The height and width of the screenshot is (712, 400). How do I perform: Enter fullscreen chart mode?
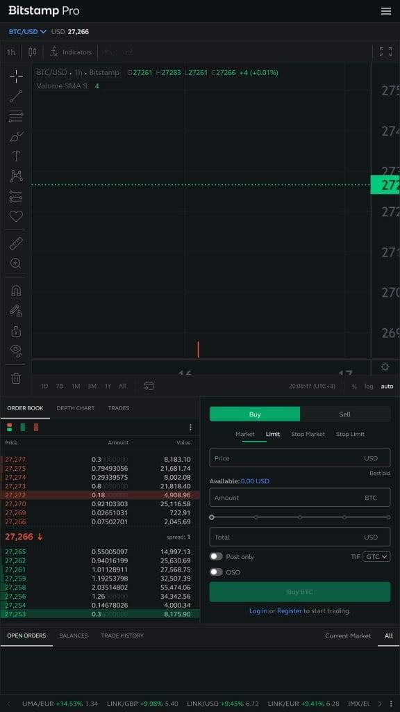385,51
